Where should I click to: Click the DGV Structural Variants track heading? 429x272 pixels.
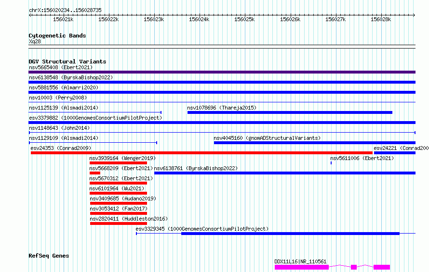[67, 62]
